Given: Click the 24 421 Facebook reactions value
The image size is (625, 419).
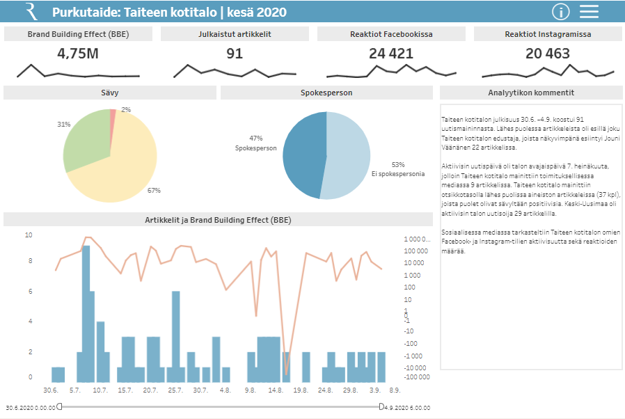Looking at the screenshot, I should click(x=391, y=54).
